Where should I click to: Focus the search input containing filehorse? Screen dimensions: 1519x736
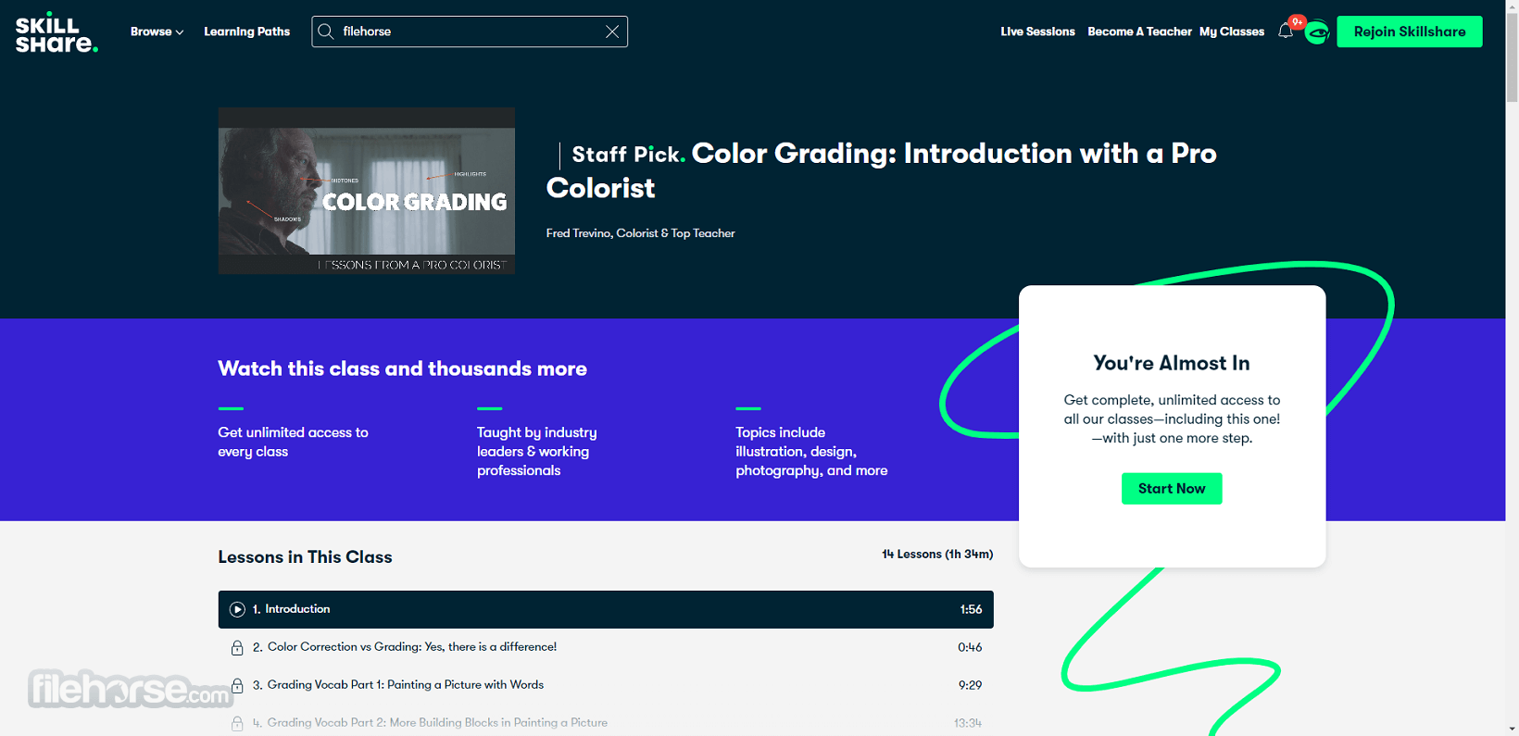click(469, 31)
